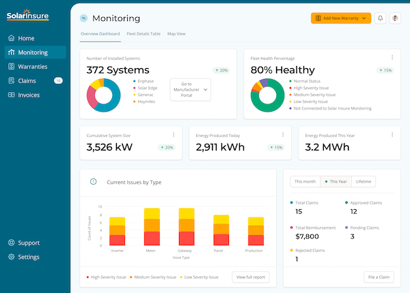Open user profile avatar
Viewport: 410px width, 293px height.
pyautogui.click(x=395, y=18)
